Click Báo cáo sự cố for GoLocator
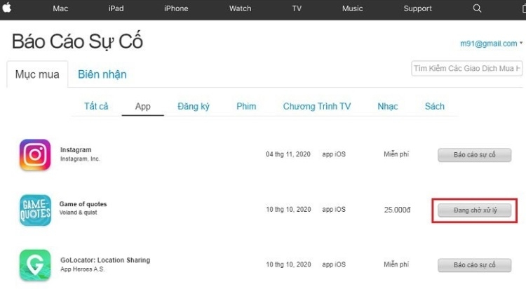The image size is (526, 289). 474,265
